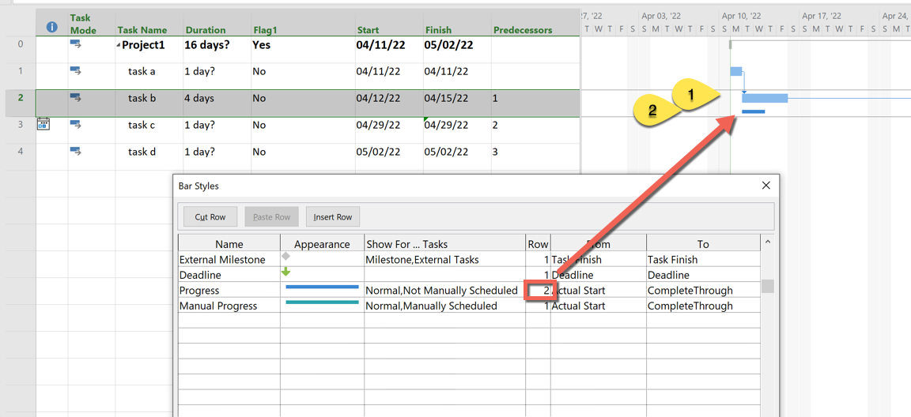
Task: Select the External Milestone name cell
Action: [229, 260]
